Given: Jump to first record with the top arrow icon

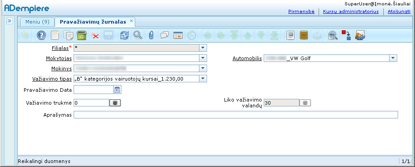Looking at the screenshot, I should [x=234, y=35].
